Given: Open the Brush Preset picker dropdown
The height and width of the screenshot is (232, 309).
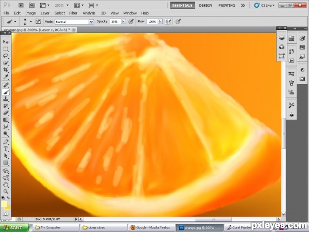Looking at the screenshot, I should [31, 21].
